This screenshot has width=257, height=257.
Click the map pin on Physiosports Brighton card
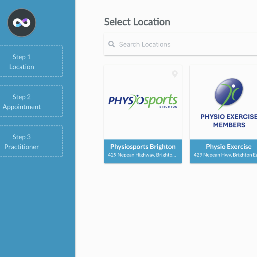[175, 74]
